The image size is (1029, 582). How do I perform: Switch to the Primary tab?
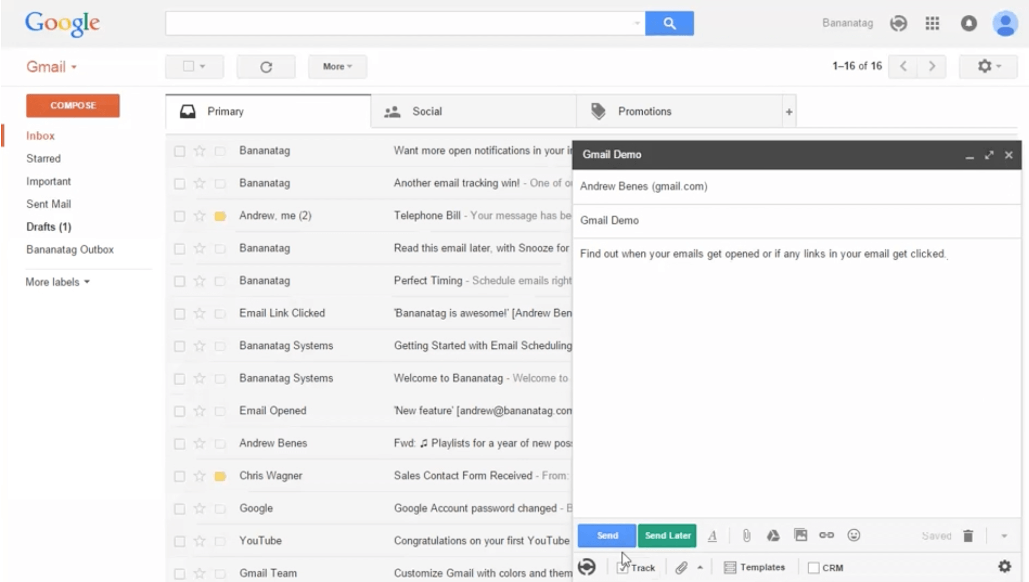click(268, 112)
